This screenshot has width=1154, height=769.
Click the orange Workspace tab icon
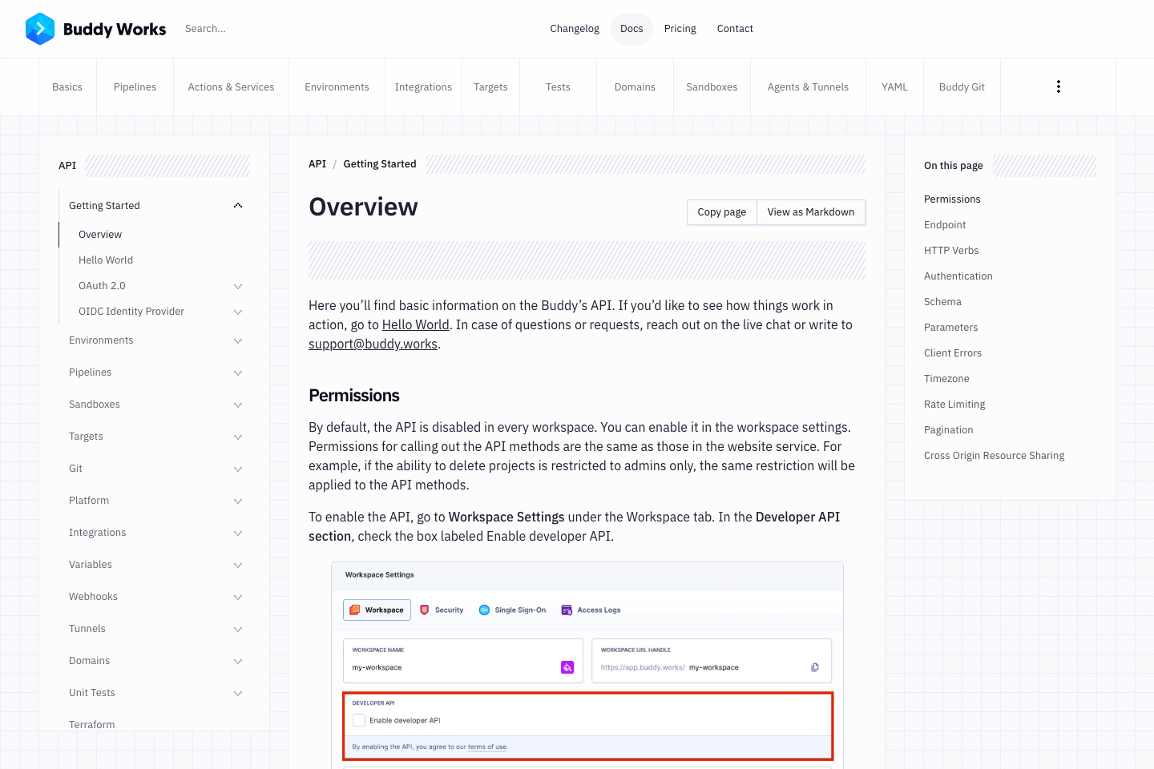click(x=354, y=610)
